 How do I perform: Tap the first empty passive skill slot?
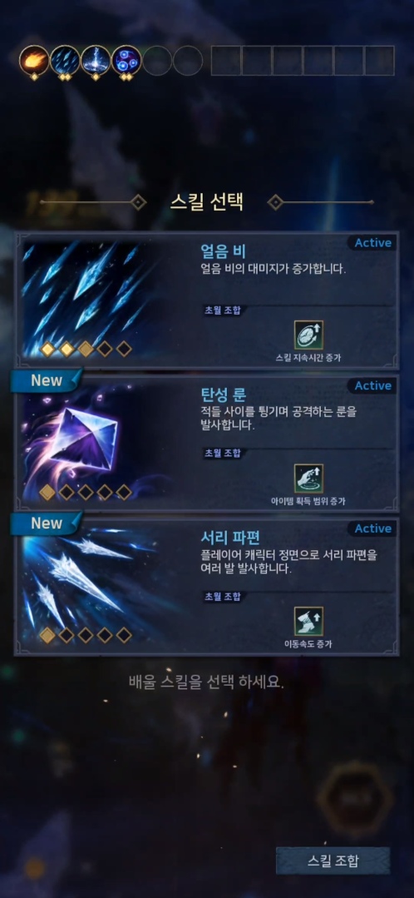click(226, 61)
